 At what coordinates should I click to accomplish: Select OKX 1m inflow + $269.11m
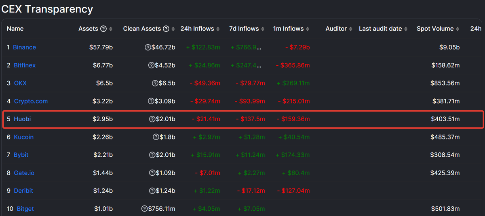pos(293,83)
